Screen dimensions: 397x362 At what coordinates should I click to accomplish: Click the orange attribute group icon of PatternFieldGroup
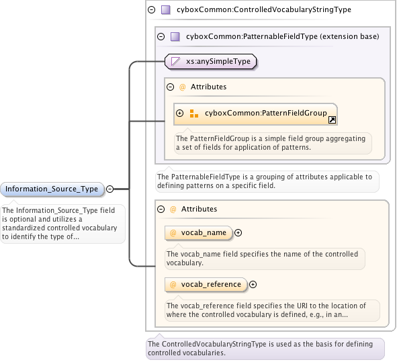194,114
